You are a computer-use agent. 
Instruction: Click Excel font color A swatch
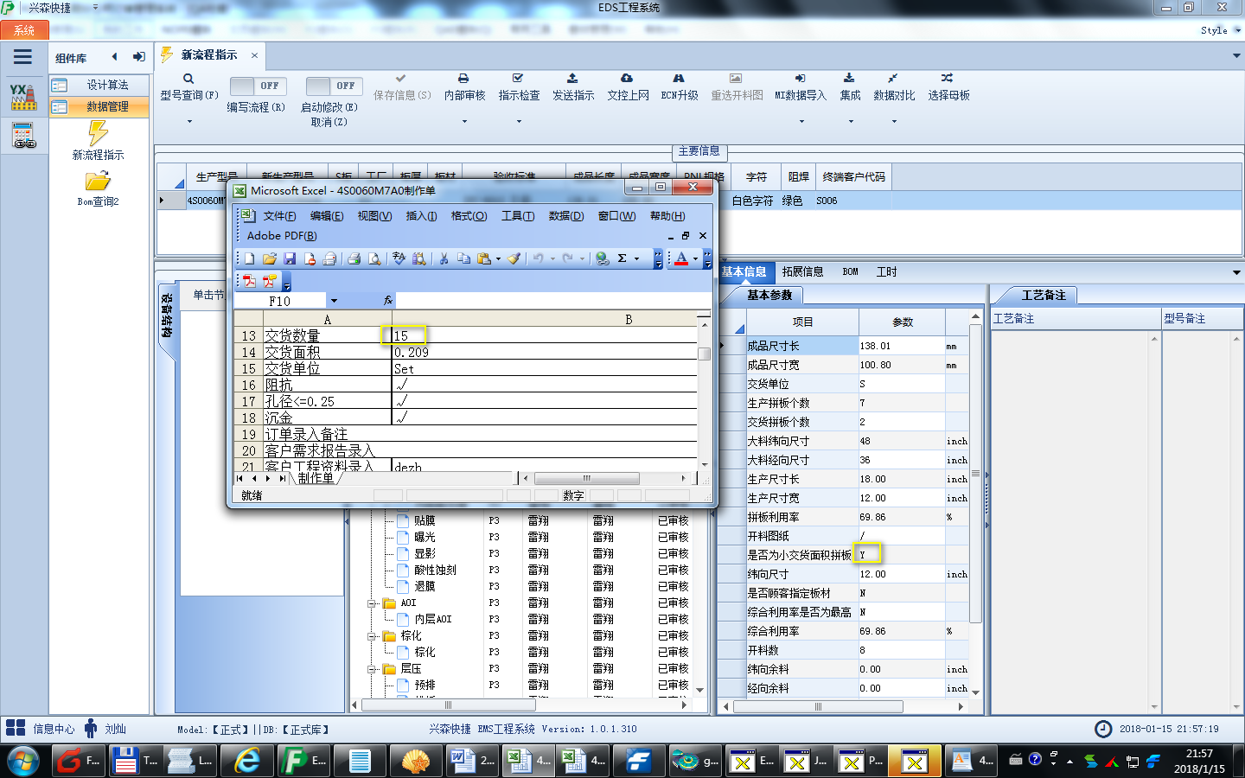pos(681,258)
